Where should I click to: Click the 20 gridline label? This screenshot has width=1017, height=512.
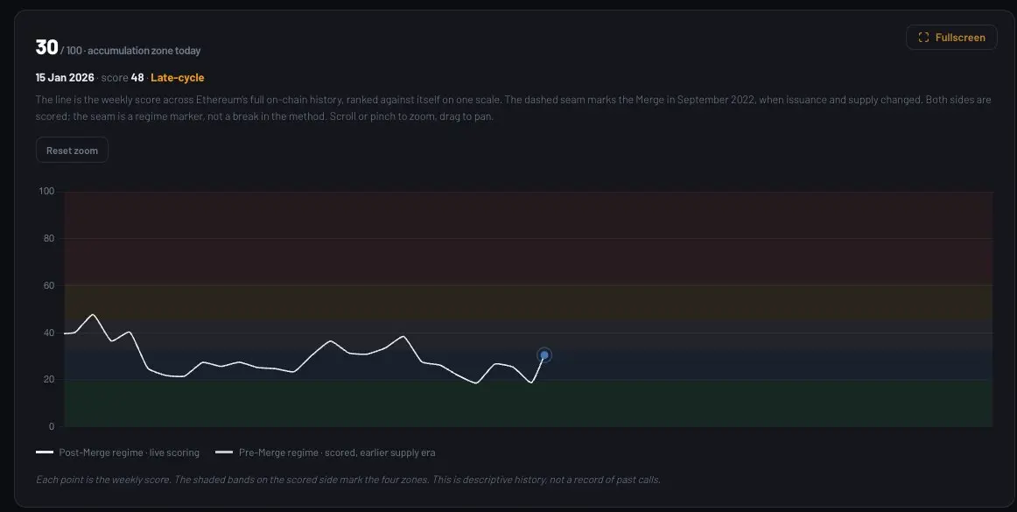(49, 380)
